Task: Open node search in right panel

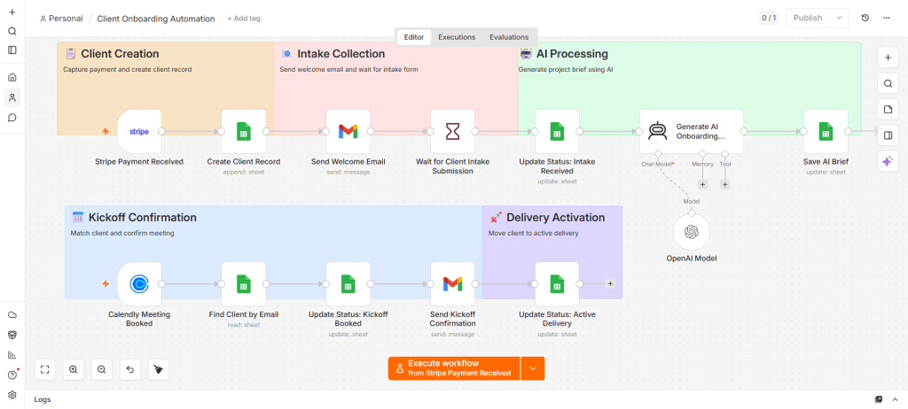Action: (x=888, y=83)
